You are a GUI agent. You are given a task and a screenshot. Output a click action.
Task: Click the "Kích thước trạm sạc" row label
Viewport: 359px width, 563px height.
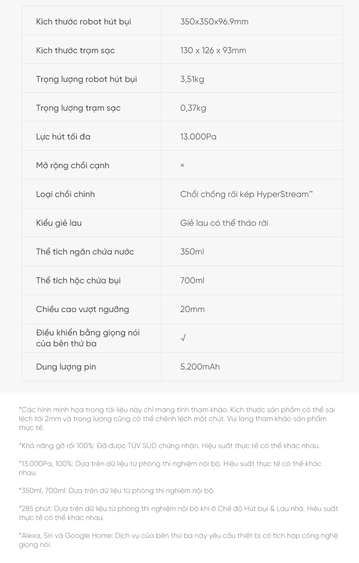coord(75,50)
